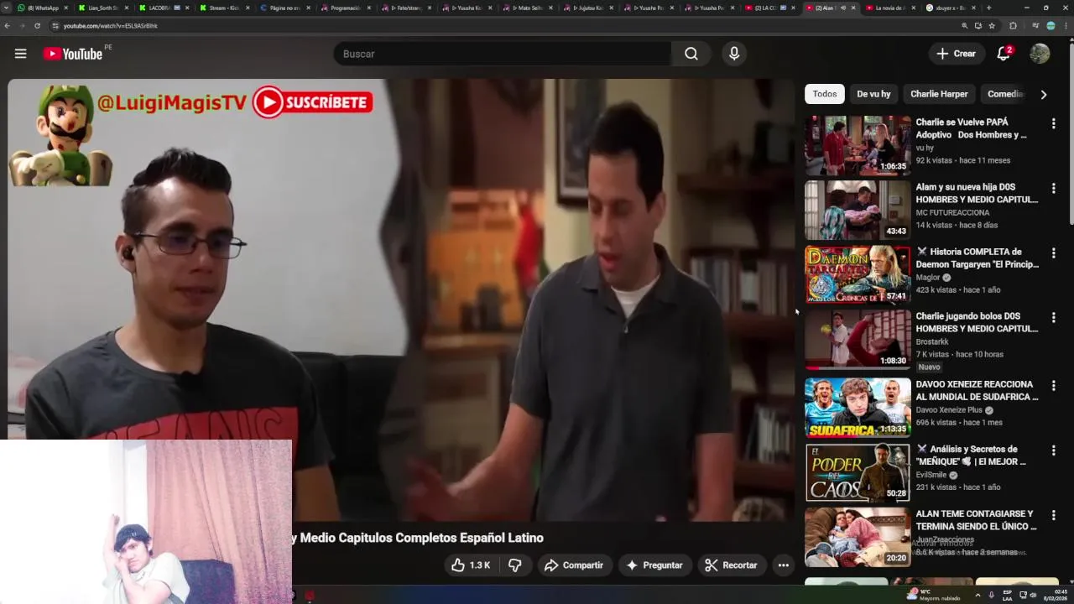
Task: Open the browser three-dot menu
Action: pyautogui.click(x=1066, y=26)
